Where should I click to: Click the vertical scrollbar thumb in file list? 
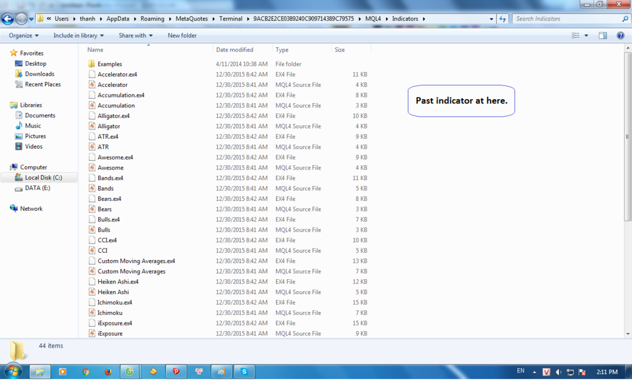(627, 136)
